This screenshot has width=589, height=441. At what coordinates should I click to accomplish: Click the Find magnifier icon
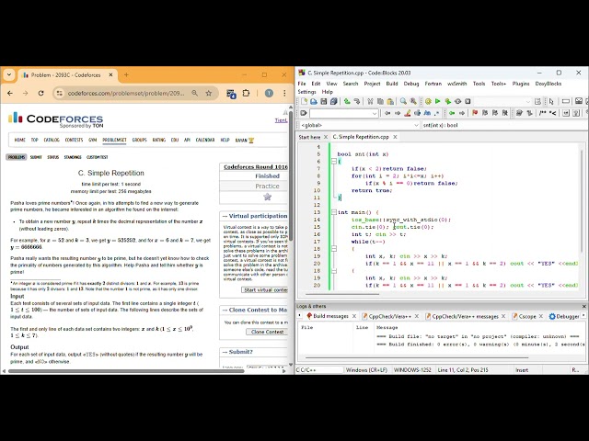pos(403,101)
